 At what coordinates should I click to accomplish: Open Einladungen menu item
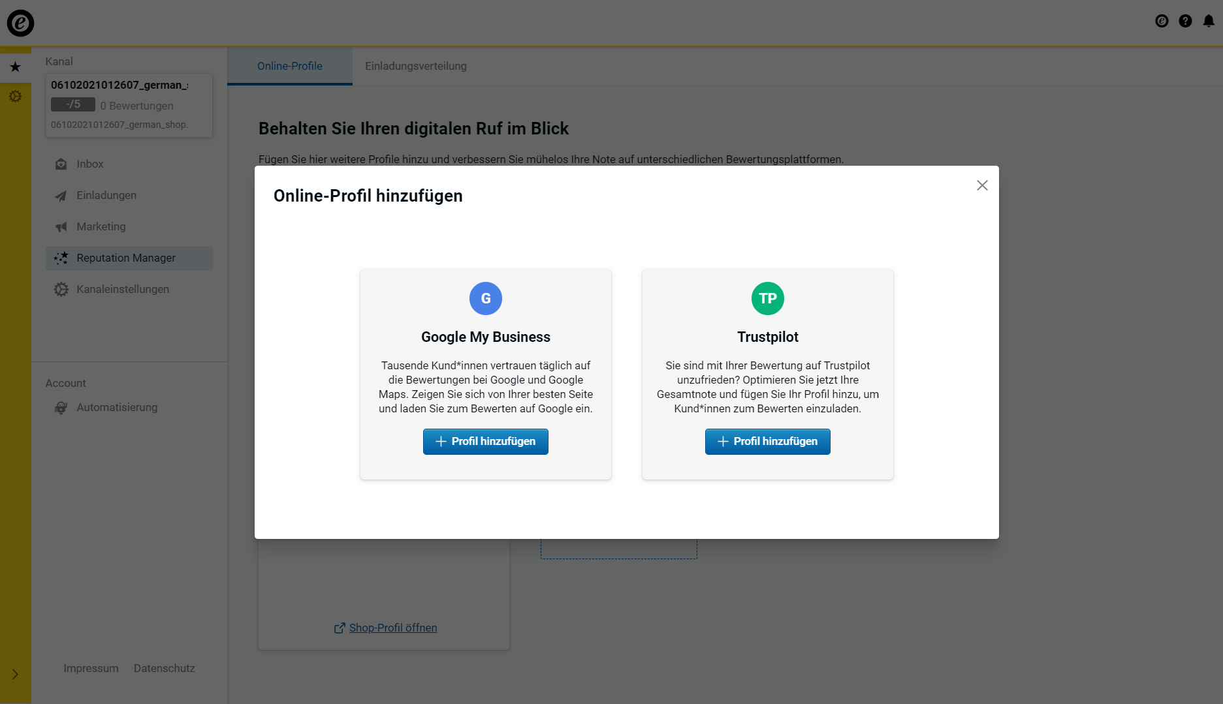tap(129, 195)
